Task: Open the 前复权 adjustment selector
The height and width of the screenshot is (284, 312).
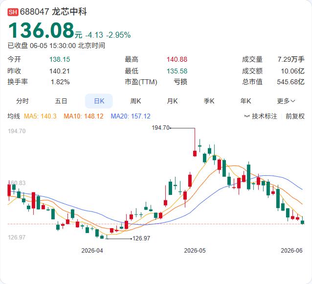Action: pyautogui.click(x=295, y=116)
